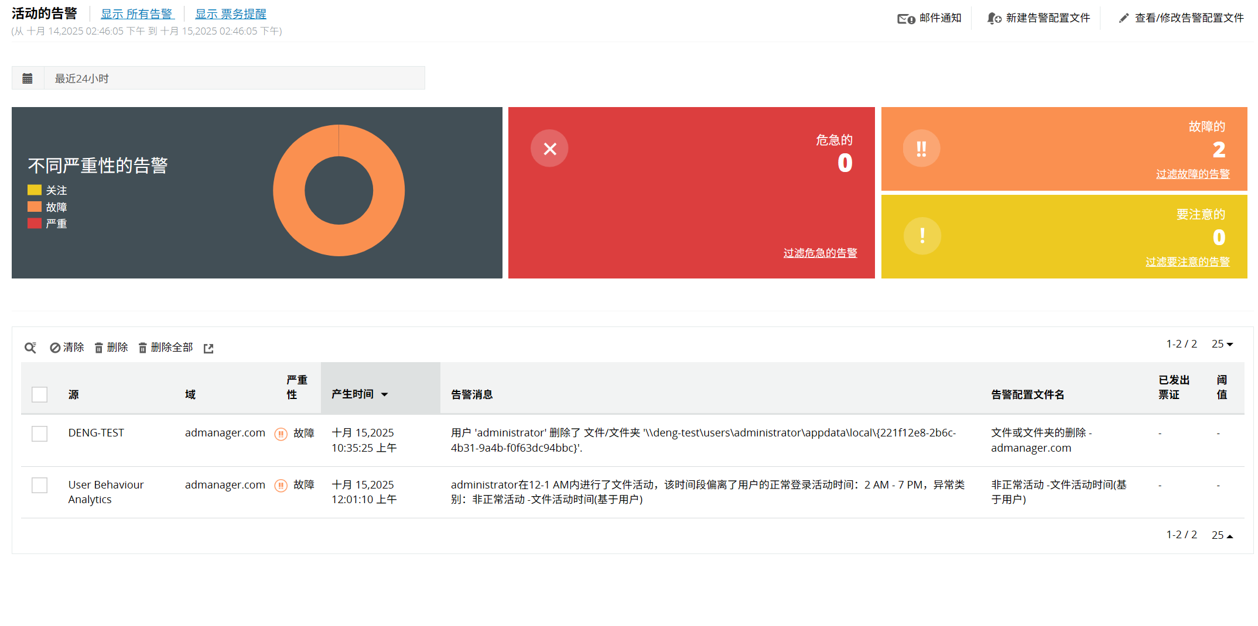Image resolution: width=1258 pixels, height=626 pixels.
Task: Click the 过滤危急的告警 link
Action: pos(819,253)
